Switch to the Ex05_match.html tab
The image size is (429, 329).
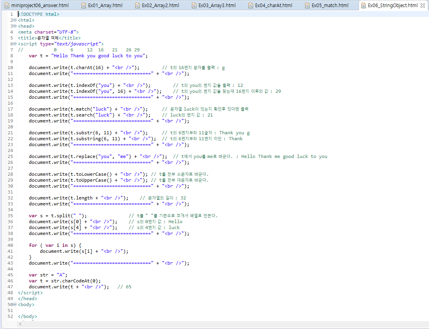tap(327, 5)
